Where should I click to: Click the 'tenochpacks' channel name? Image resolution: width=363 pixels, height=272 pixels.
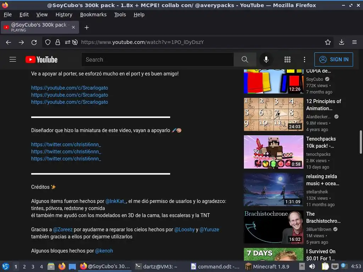pos(318,154)
